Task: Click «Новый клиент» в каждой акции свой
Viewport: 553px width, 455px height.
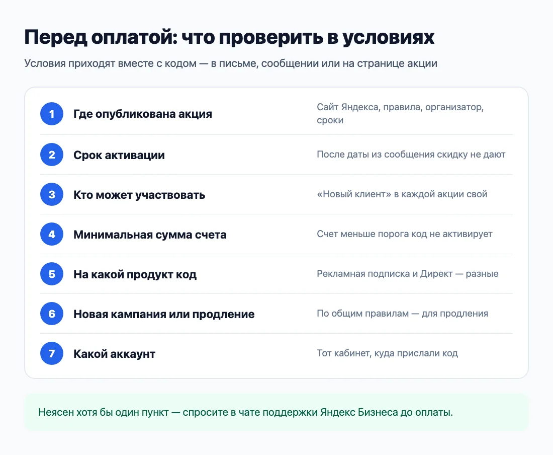Action: [402, 194]
